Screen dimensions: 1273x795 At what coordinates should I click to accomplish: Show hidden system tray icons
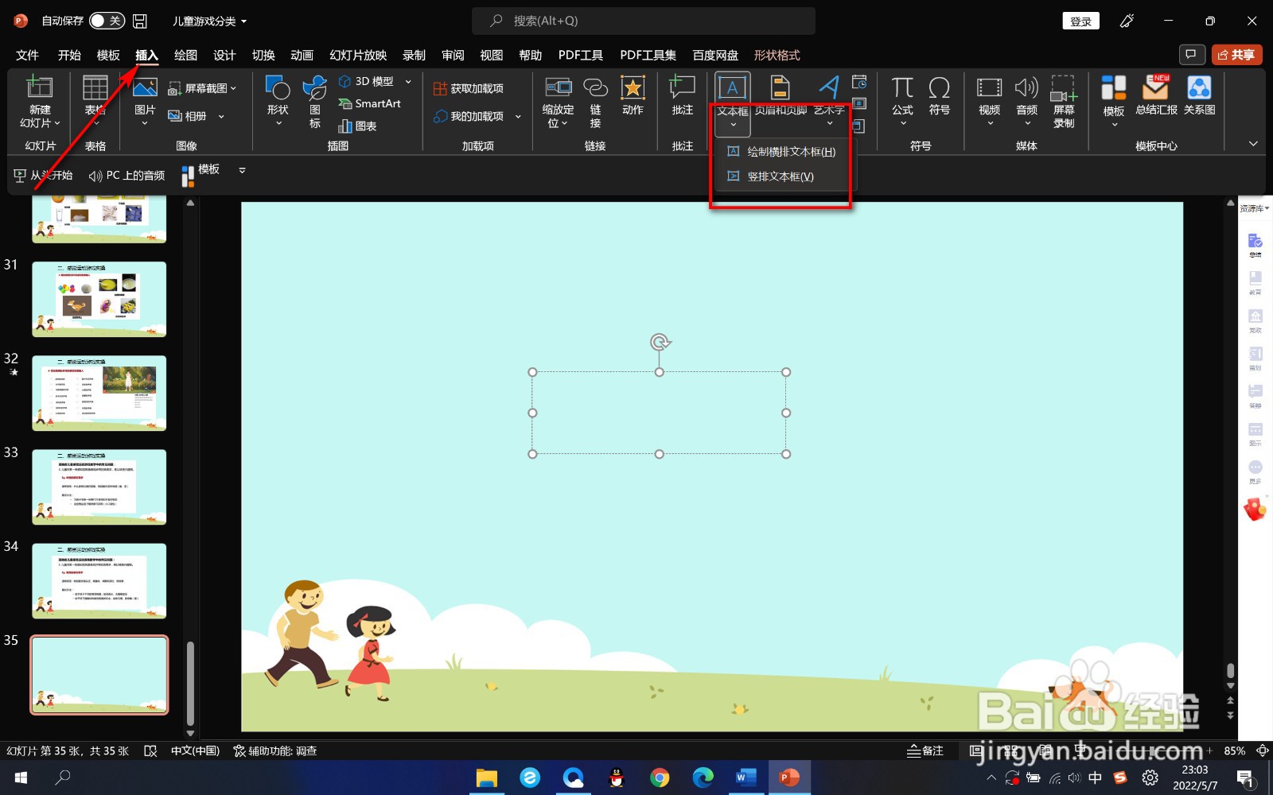(x=991, y=778)
